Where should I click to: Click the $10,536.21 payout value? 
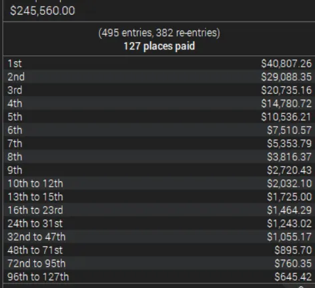click(286, 117)
